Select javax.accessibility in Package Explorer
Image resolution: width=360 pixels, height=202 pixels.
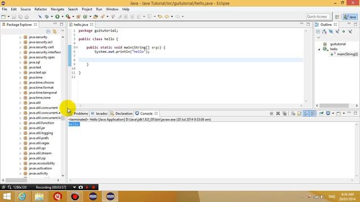click(39, 163)
